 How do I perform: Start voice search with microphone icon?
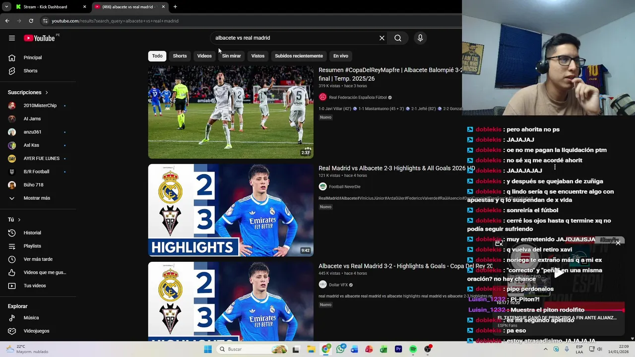(420, 38)
